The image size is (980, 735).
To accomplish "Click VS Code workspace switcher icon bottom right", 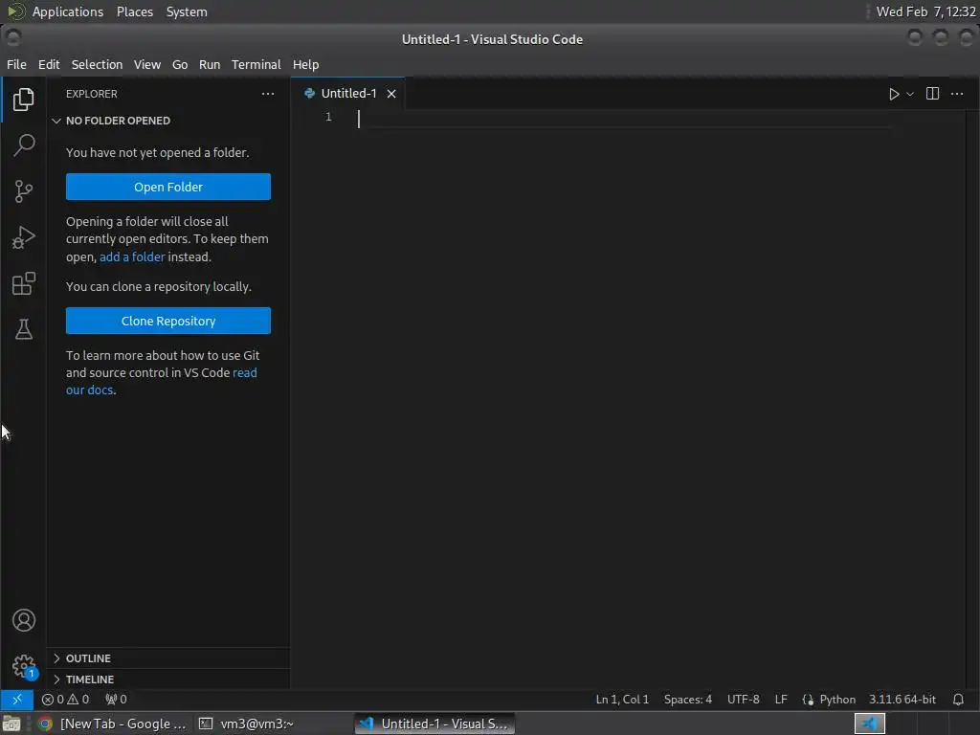I will point(869,724).
